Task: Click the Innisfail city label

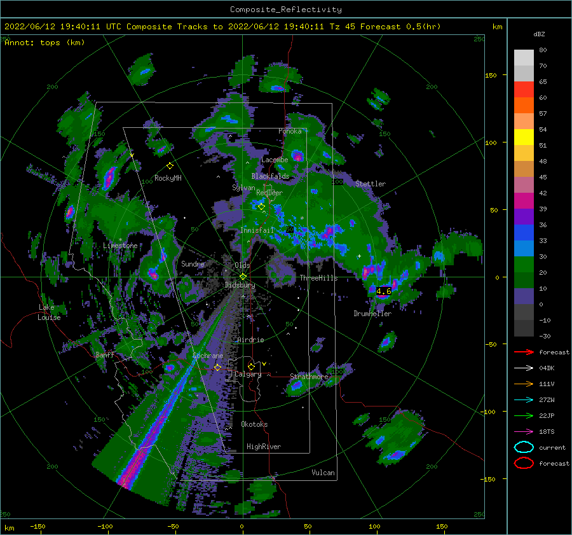Action: 257,230
